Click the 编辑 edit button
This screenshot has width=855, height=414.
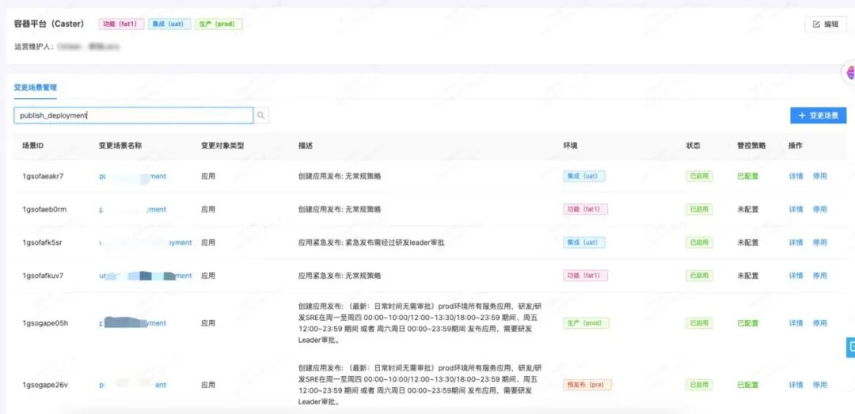point(826,24)
